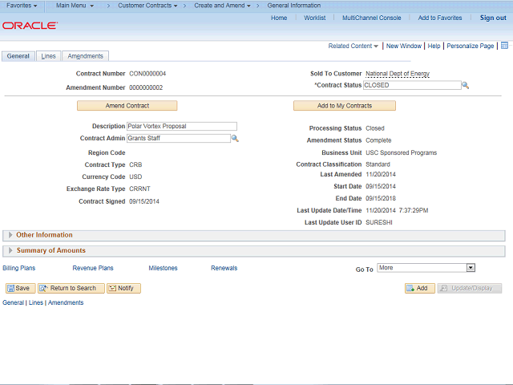
Task: Select the General tab
Action: point(18,56)
